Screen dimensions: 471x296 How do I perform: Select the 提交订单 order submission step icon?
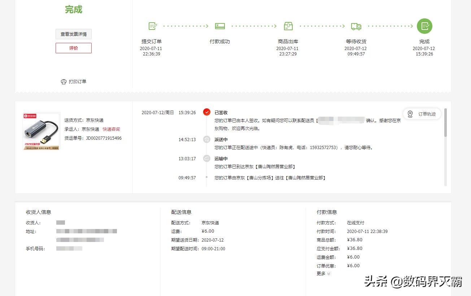click(152, 26)
